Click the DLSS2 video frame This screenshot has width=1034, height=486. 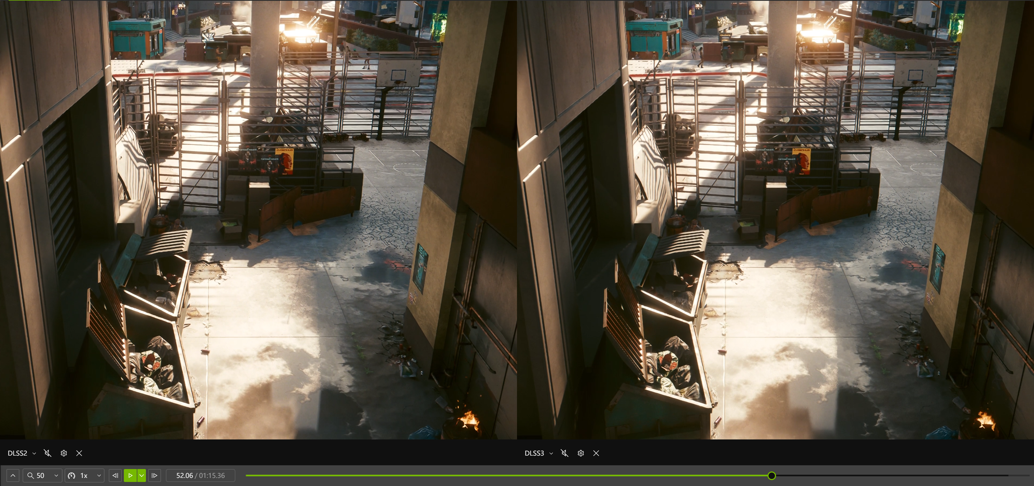point(258,220)
